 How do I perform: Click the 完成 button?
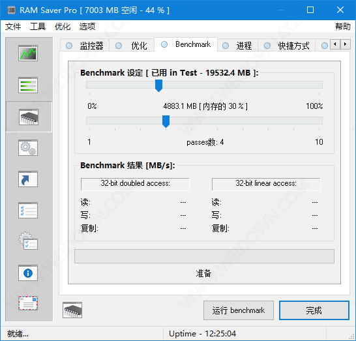coord(314,310)
